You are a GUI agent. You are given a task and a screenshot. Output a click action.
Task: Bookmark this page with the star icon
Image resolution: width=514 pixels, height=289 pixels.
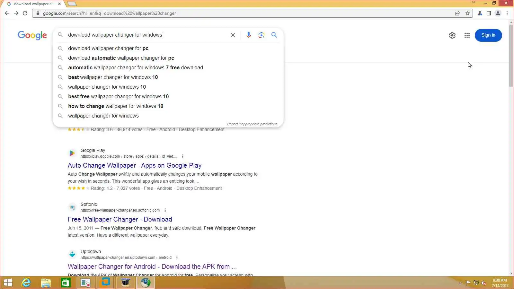point(468,13)
